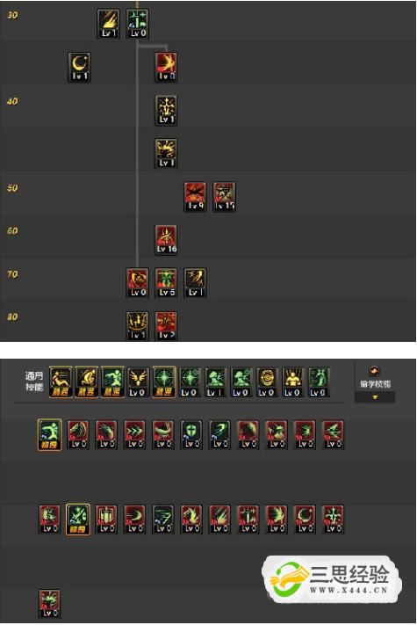Pick the green Lv 5 skill in the level 70 row
The height and width of the screenshot is (625, 417).
pos(166,283)
